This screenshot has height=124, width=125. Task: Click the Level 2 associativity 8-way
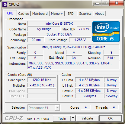112,91
